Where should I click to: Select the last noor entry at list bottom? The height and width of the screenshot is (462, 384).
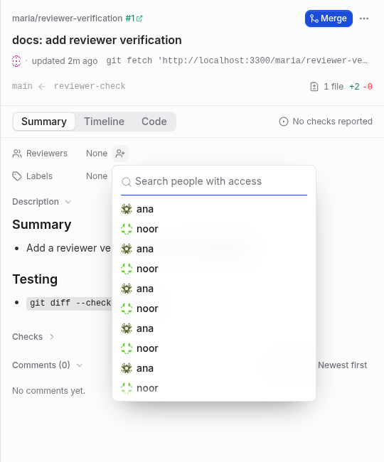click(214, 388)
